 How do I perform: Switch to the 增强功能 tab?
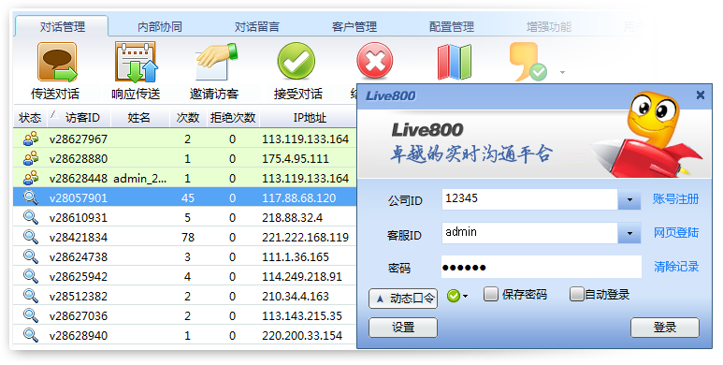tap(549, 27)
